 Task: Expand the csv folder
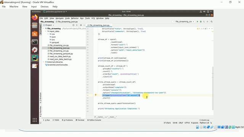48,34
